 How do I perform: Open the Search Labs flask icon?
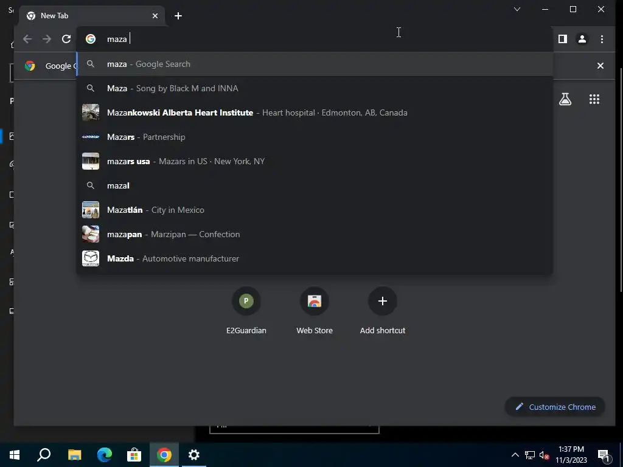click(x=565, y=99)
